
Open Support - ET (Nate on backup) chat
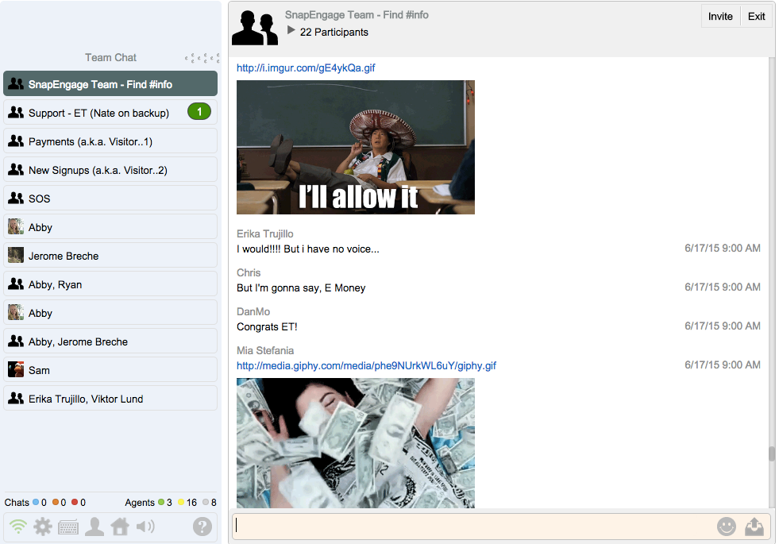[98, 113]
